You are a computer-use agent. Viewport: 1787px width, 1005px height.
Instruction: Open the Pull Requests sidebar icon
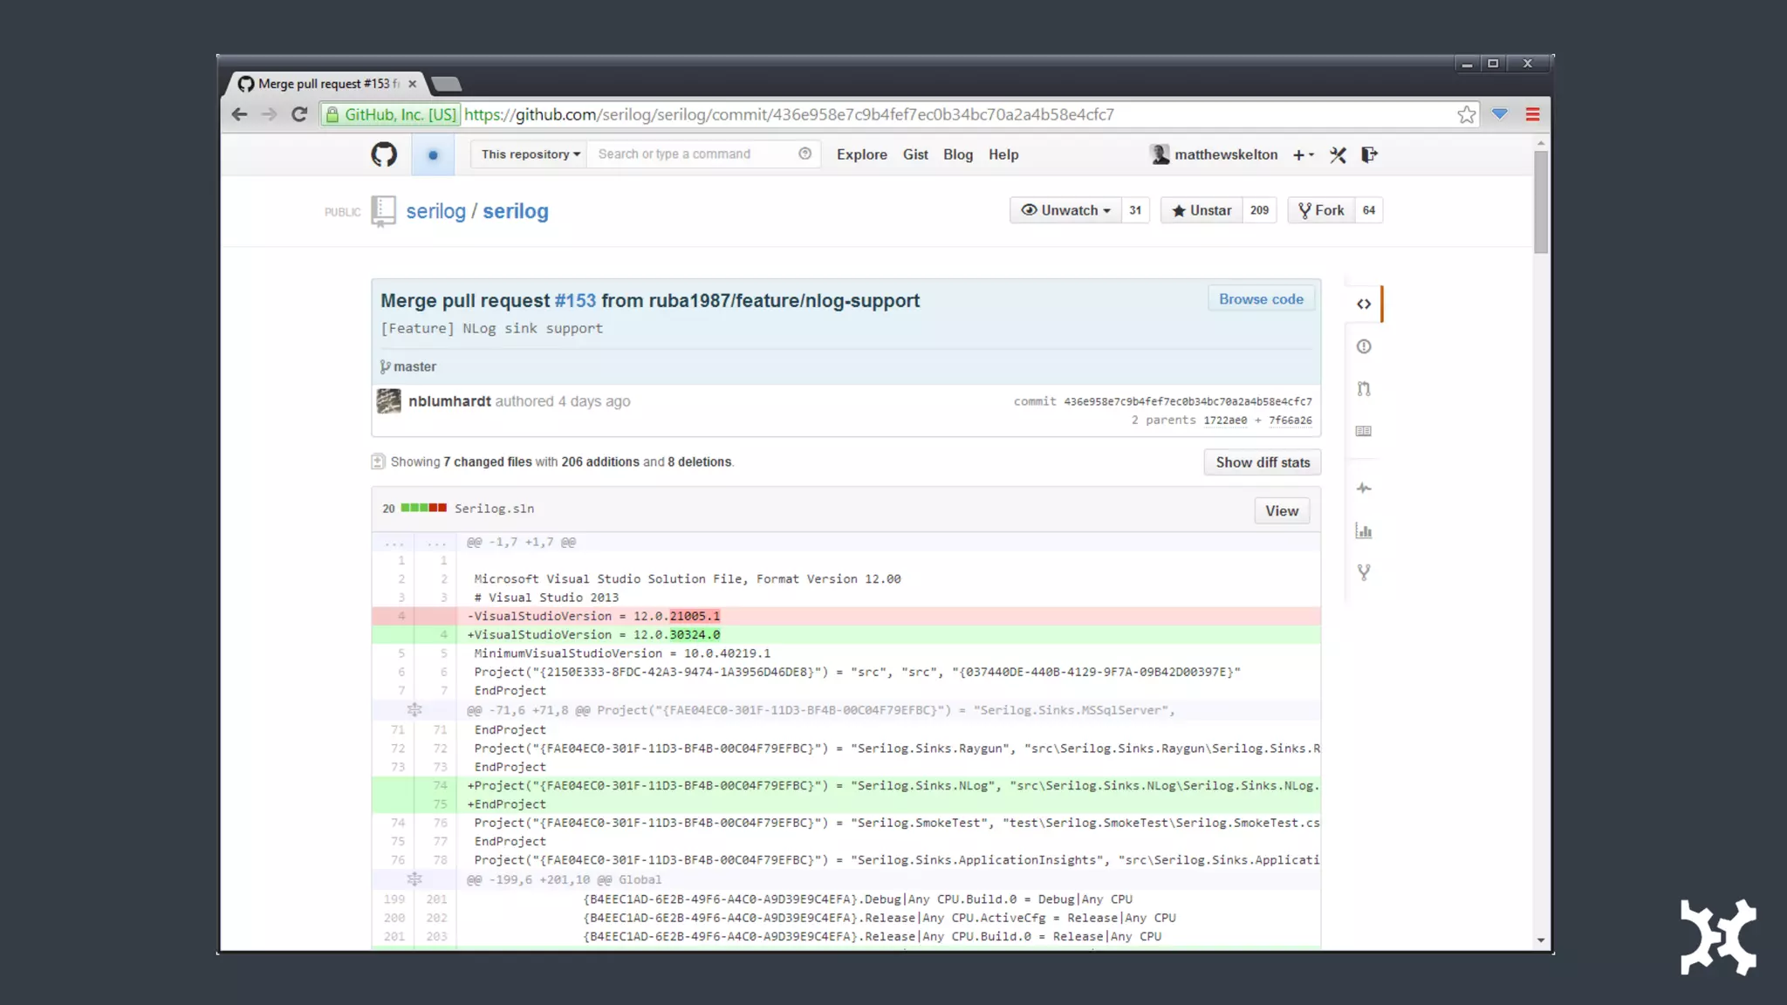[x=1364, y=389]
